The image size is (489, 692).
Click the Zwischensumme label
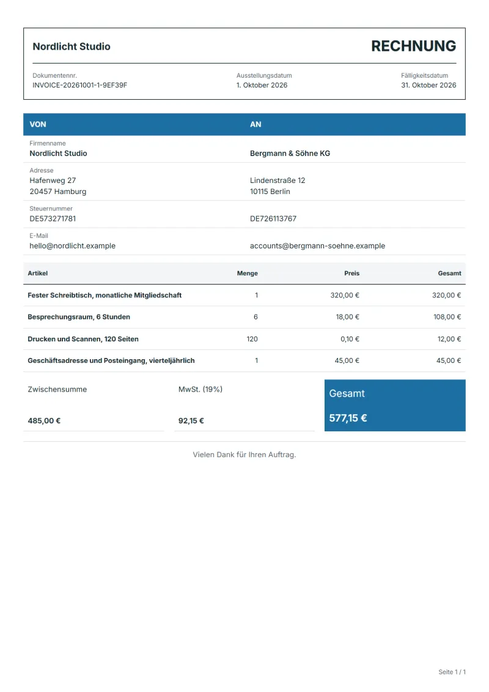57,389
